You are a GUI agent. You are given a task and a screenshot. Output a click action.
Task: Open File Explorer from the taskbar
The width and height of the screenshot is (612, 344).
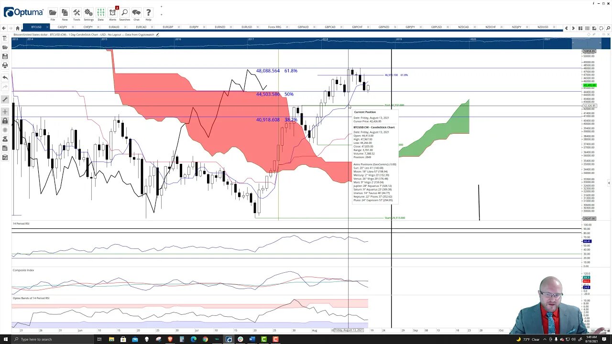[111, 339]
